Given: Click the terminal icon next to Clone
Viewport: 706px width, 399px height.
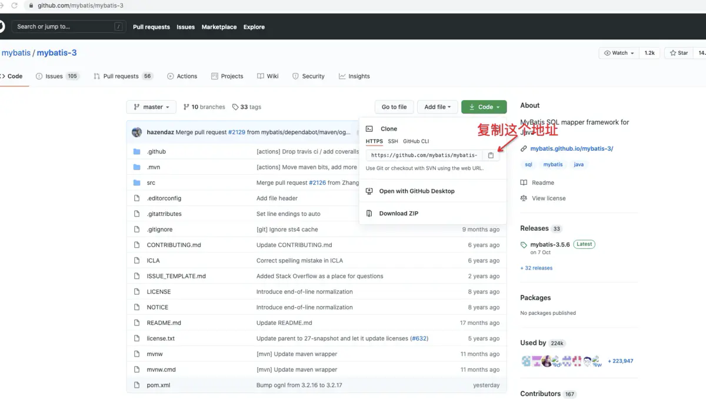Looking at the screenshot, I should point(369,129).
